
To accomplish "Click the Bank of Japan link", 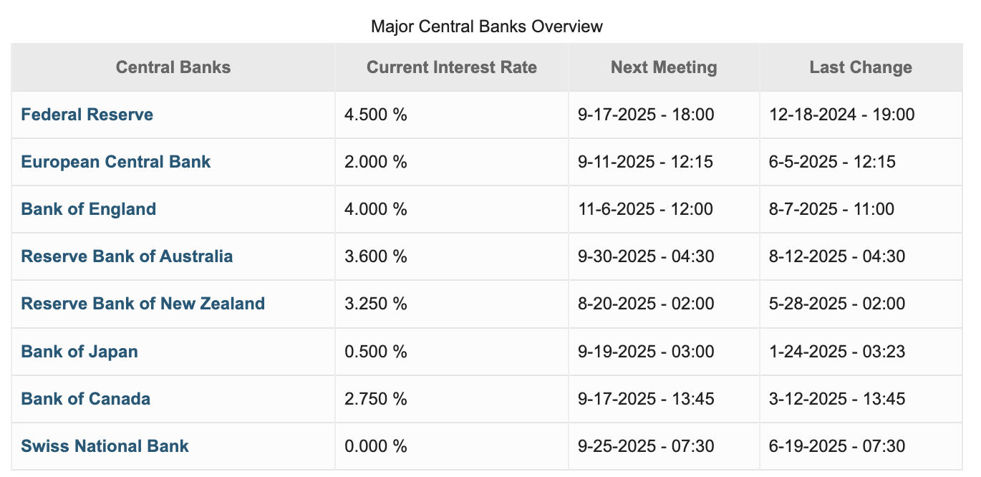I will pyautogui.click(x=79, y=352).
